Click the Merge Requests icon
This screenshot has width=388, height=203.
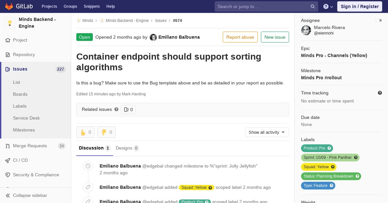click(8, 146)
